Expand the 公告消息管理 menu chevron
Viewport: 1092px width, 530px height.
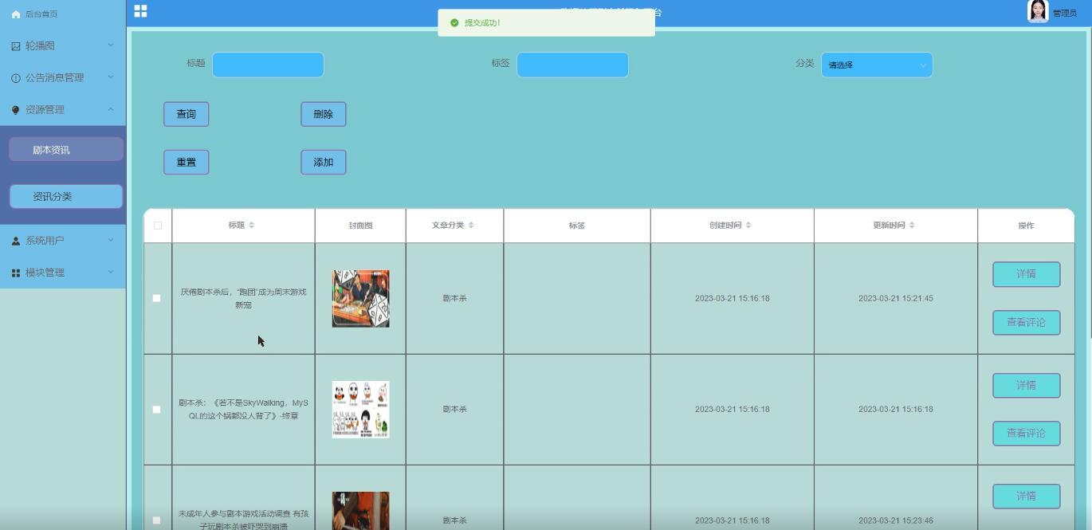coord(111,77)
